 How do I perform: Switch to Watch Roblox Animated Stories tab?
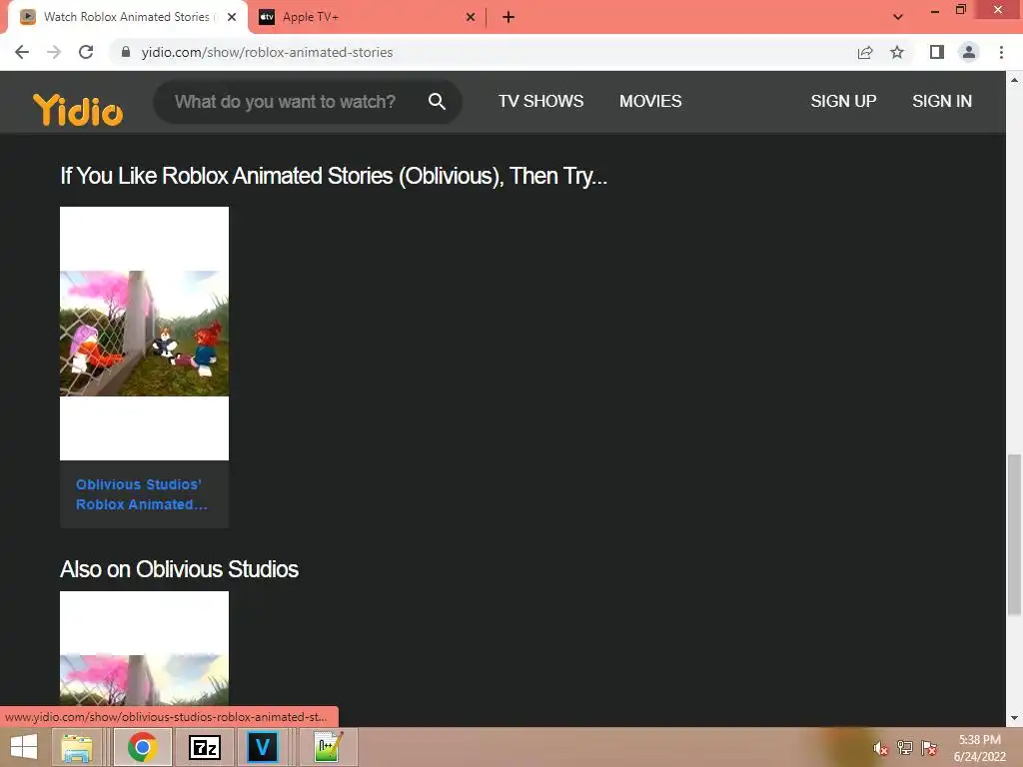point(127,17)
